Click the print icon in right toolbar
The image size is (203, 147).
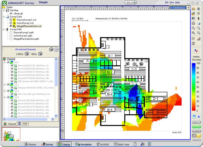198,9
